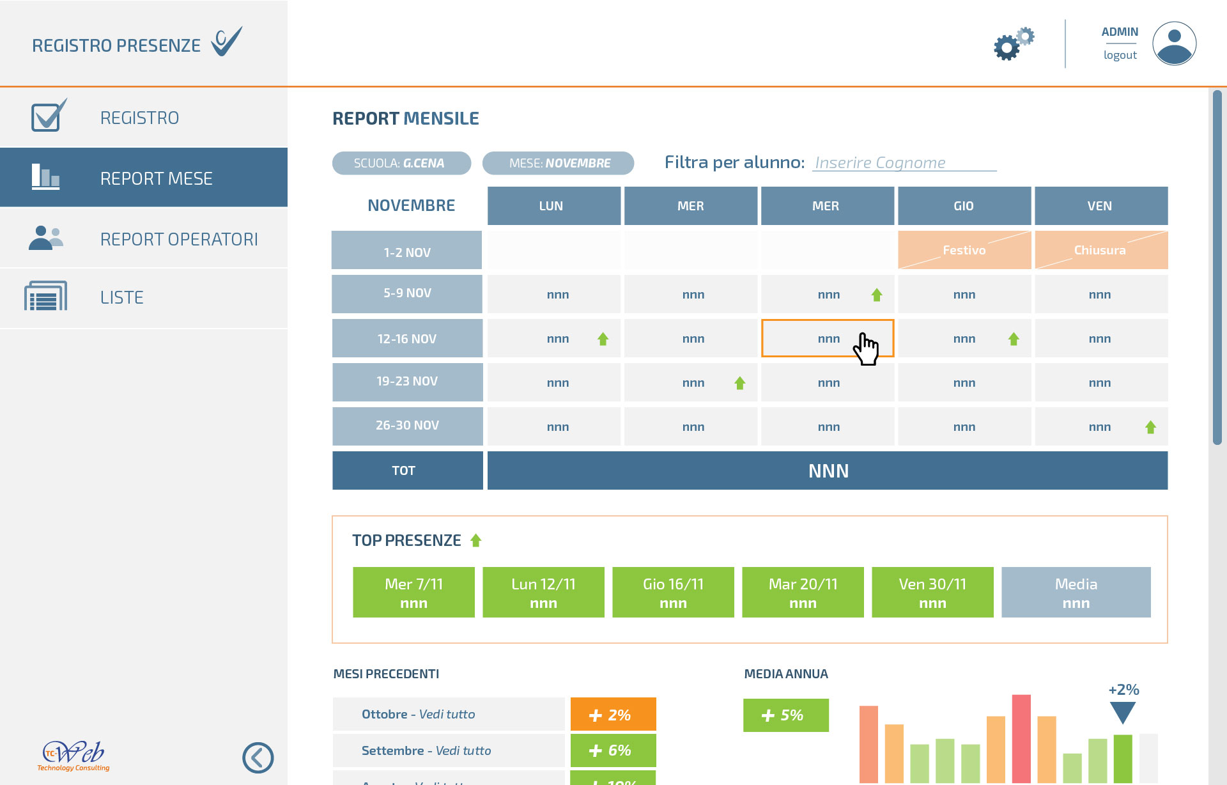Open settings via the gears icon
Image resolution: width=1227 pixels, height=785 pixels.
[x=1014, y=43]
